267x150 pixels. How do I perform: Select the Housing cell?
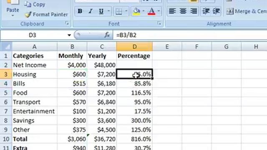(35, 74)
